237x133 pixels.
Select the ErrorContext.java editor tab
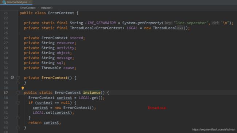[x=16, y=2]
